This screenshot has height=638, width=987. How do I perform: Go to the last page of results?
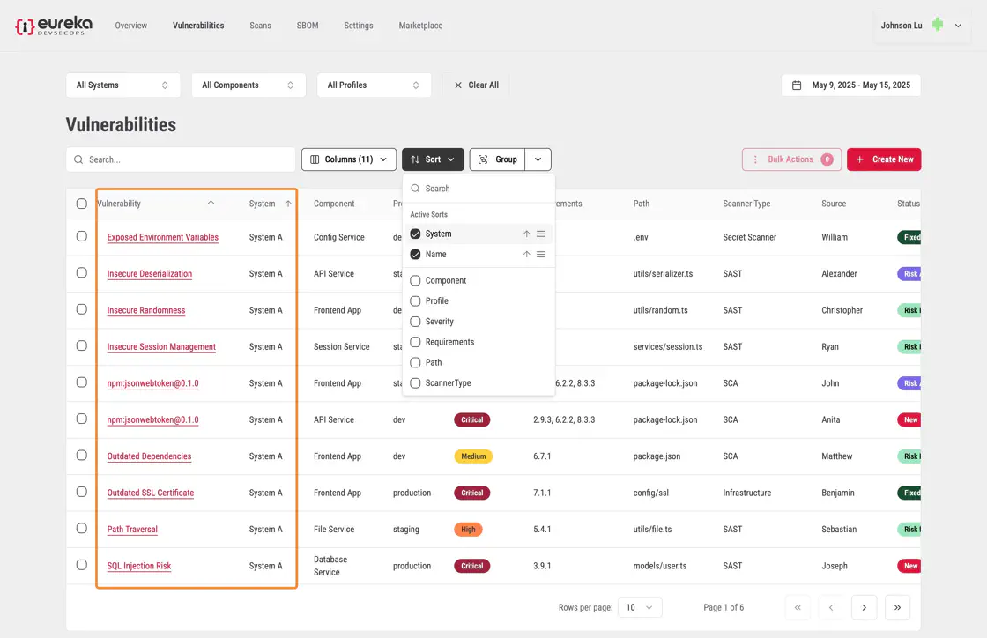coord(897,607)
